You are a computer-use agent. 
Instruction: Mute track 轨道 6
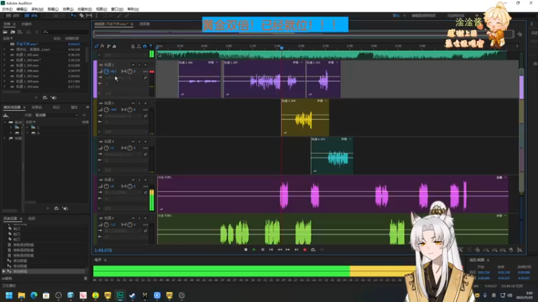(133, 218)
